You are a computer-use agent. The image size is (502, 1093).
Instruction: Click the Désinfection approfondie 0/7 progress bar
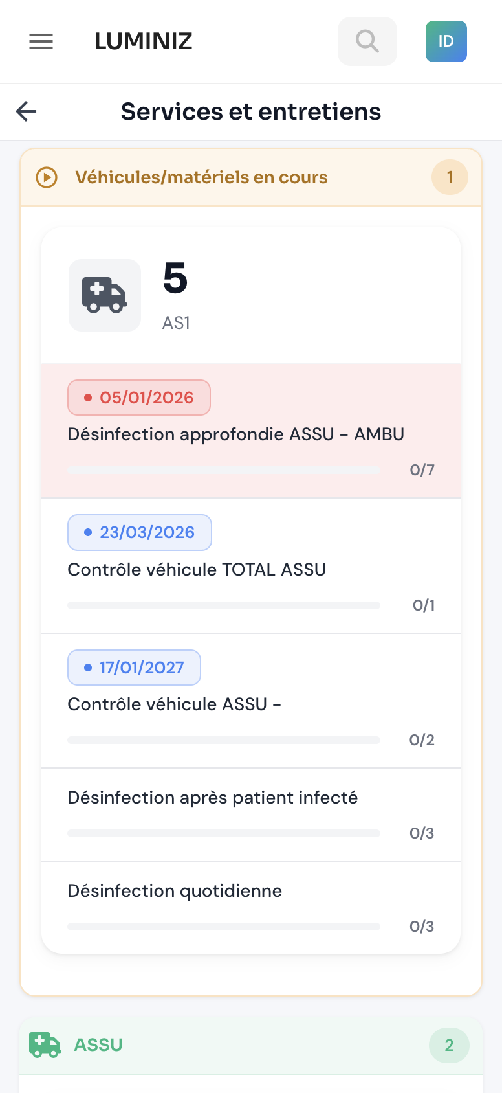coord(223,470)
